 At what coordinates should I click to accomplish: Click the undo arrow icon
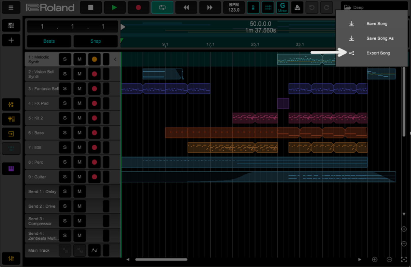coord(312,7)
